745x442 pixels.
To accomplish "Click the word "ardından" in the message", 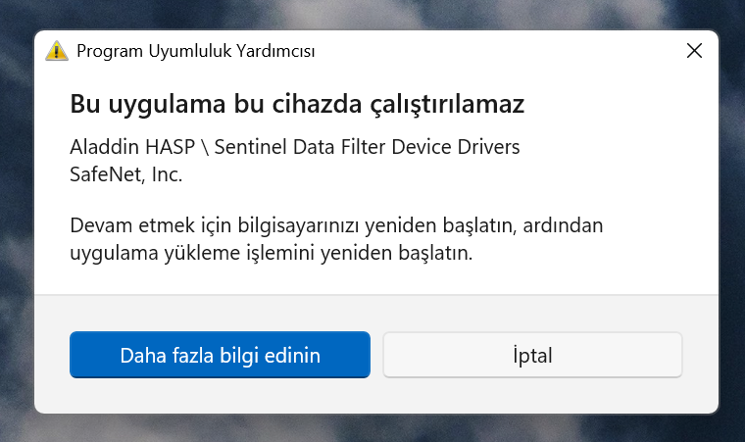I will point(563,225).
